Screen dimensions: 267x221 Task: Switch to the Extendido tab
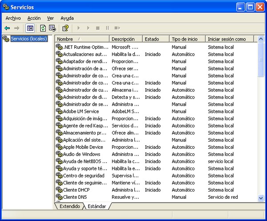click(70, 206)
